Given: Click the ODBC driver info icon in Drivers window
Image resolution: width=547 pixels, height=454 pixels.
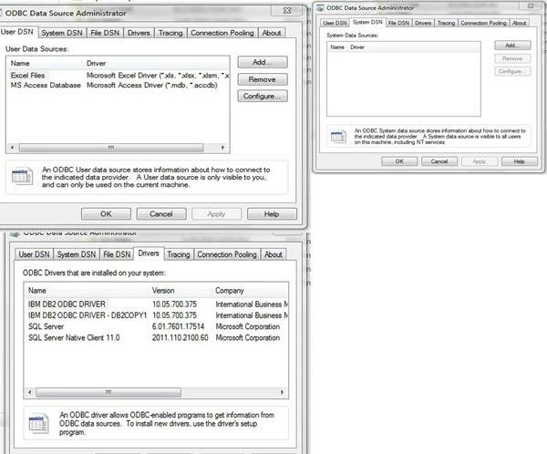Looking at the screenshot, I should (38, 423).
